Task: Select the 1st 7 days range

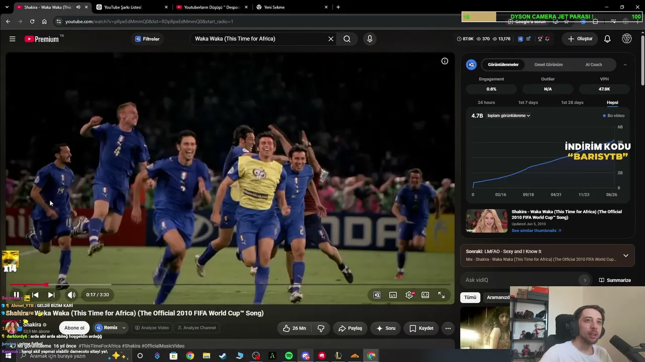Action: pyautogui.click(x=528, y=103)
